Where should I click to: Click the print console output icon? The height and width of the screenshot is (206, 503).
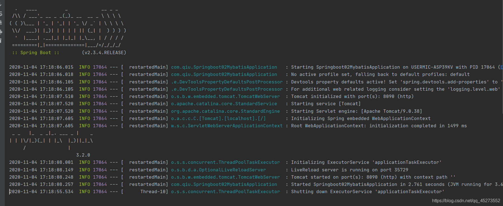pyautogui.click(x=1, y=32)
